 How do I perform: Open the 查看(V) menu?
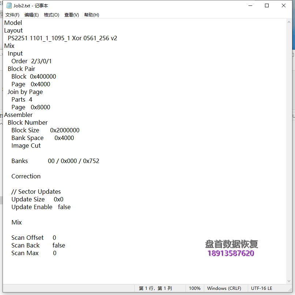coord(71,15)
